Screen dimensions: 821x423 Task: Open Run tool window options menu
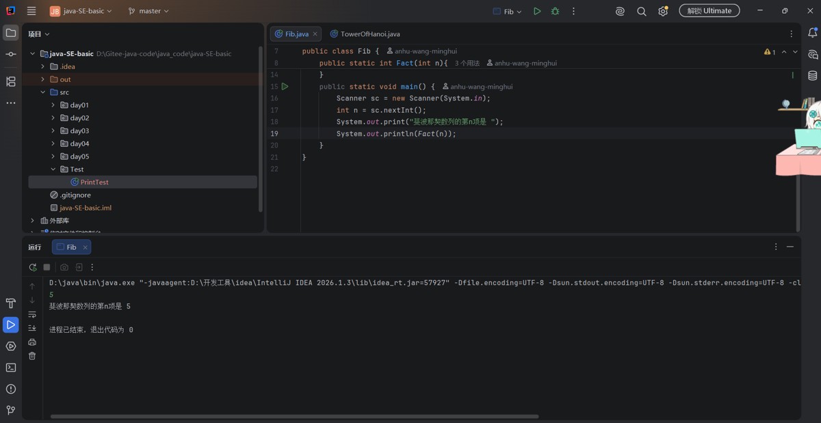[776, 247]
